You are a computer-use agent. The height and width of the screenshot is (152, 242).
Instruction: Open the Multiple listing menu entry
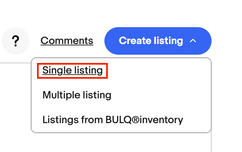coord(77,95)
